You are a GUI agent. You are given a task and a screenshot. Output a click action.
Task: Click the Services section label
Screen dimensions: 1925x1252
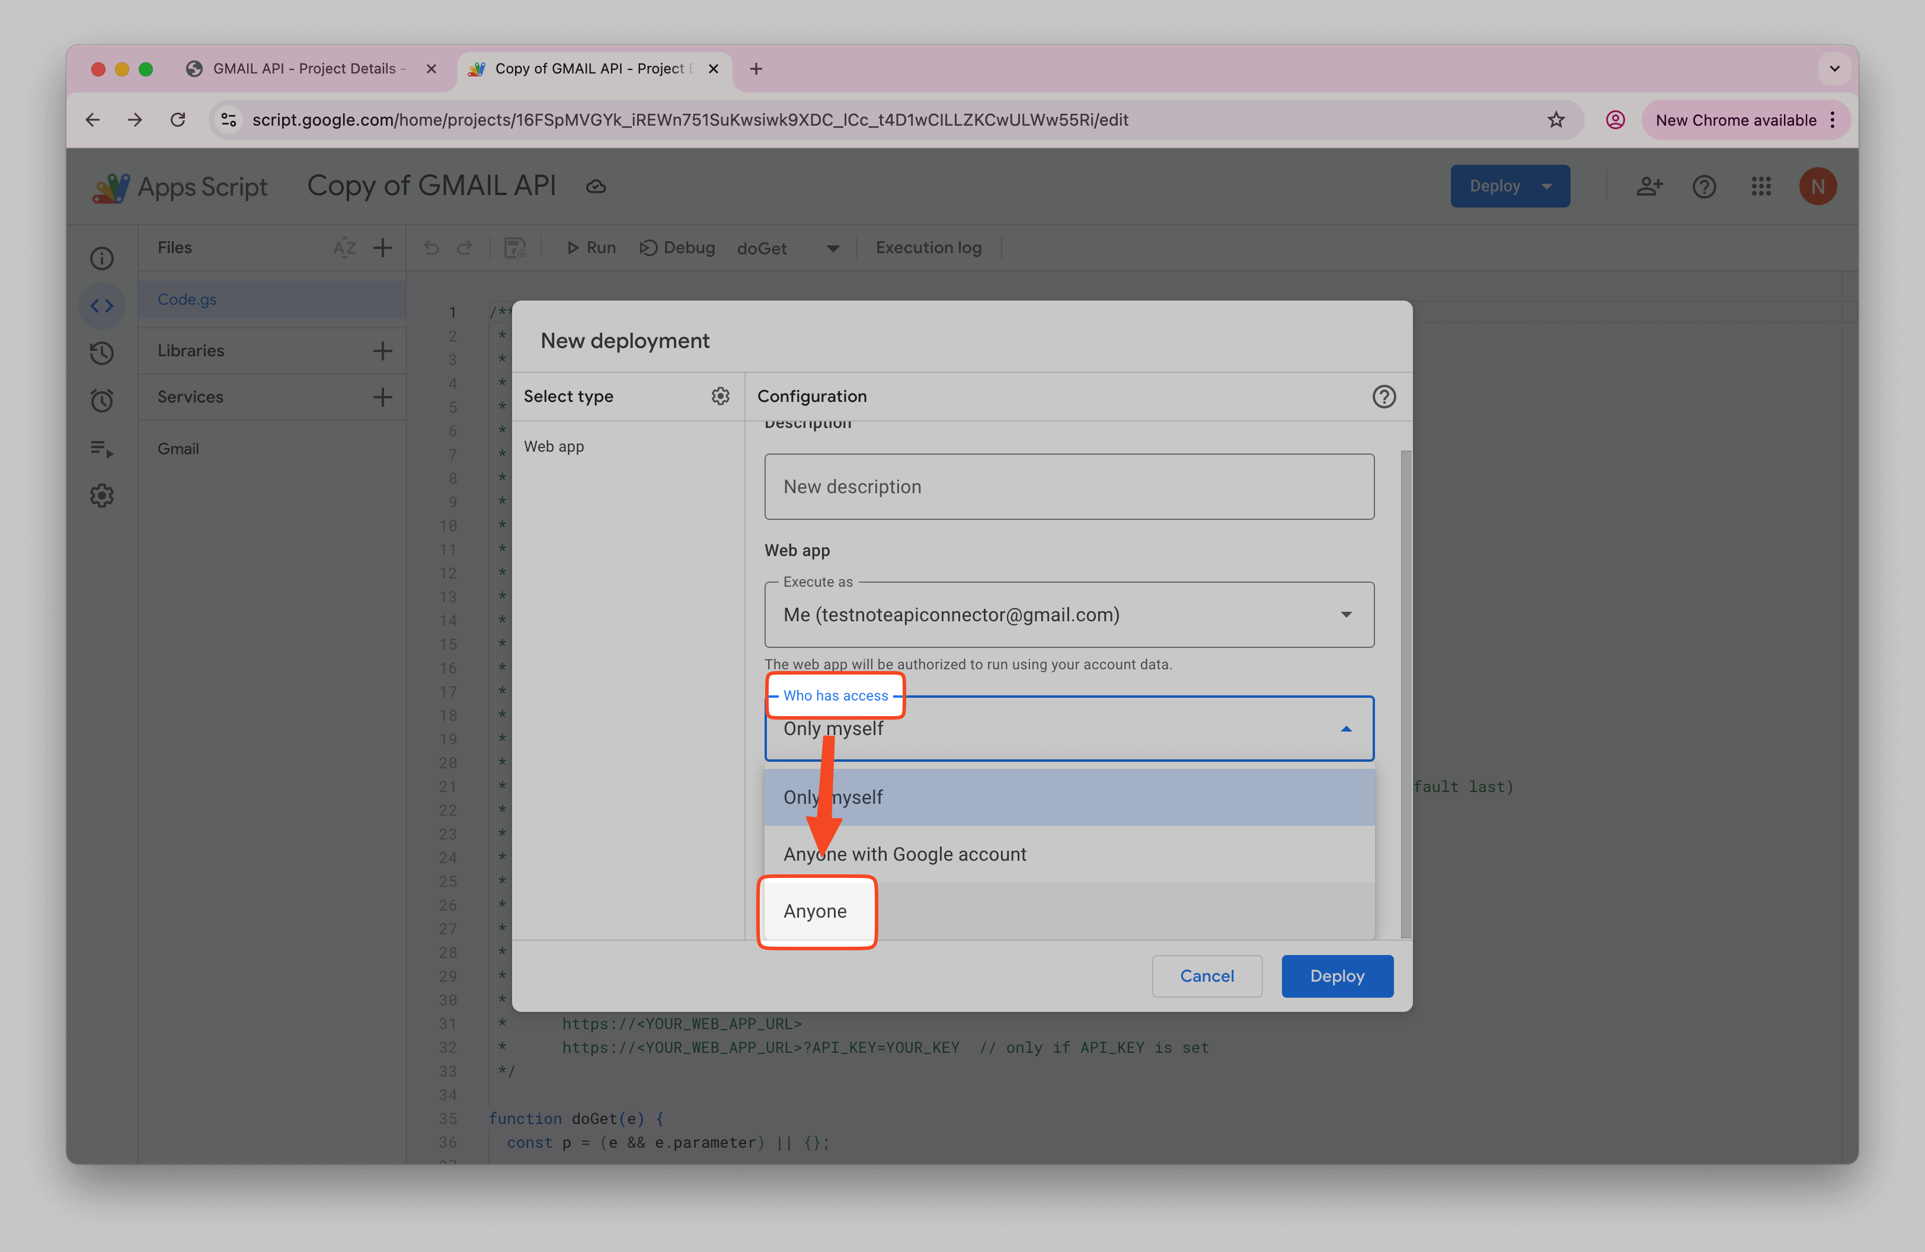coord(190,397)
